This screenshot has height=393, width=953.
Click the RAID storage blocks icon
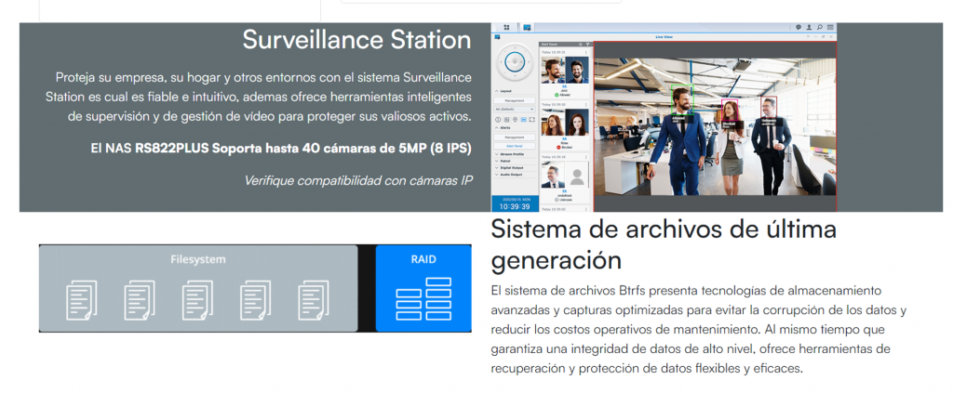(x=423, y=299)
